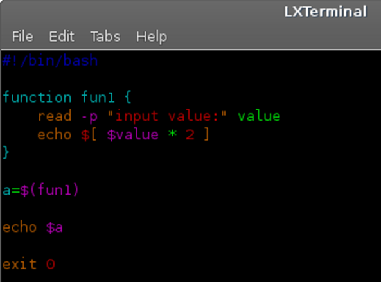The height and width of the screenshot is (282, 381).
Task: Click the fun1 function name in declaration
Action: [x=98, y=97]
